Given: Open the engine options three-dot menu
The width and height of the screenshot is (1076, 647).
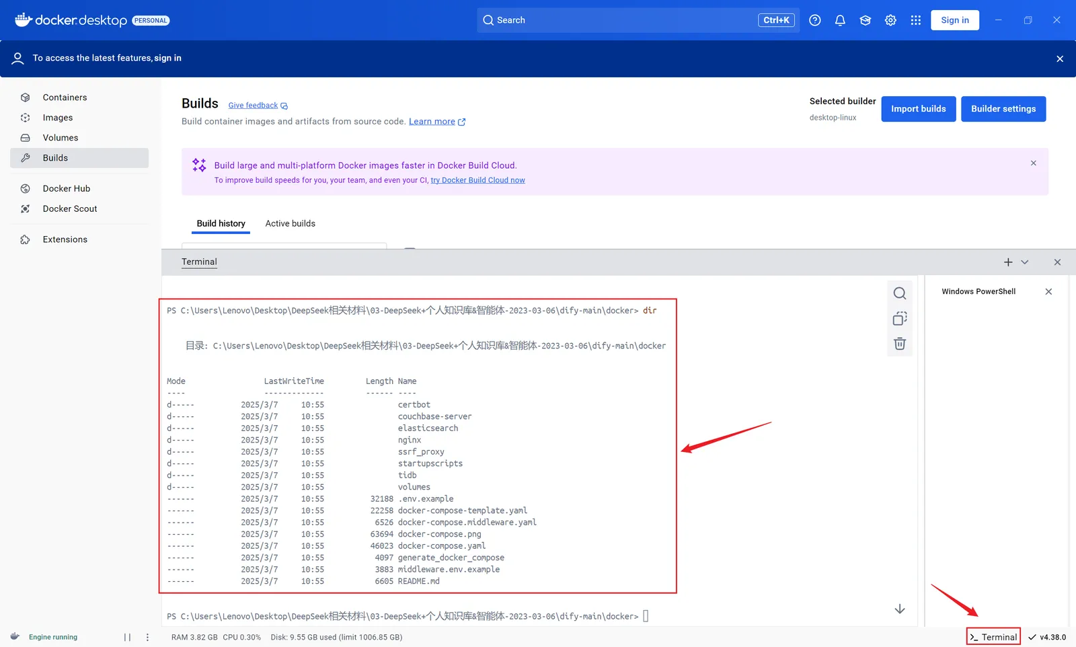Looking at the screenshot, I should [147, 638].
